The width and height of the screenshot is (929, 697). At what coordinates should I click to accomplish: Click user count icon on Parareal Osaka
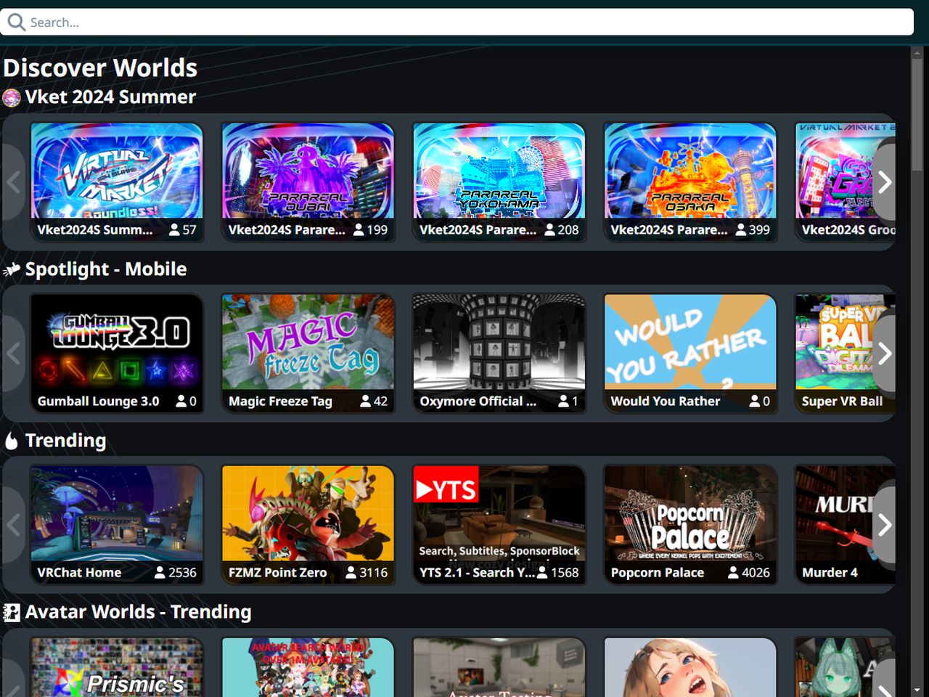740,229
